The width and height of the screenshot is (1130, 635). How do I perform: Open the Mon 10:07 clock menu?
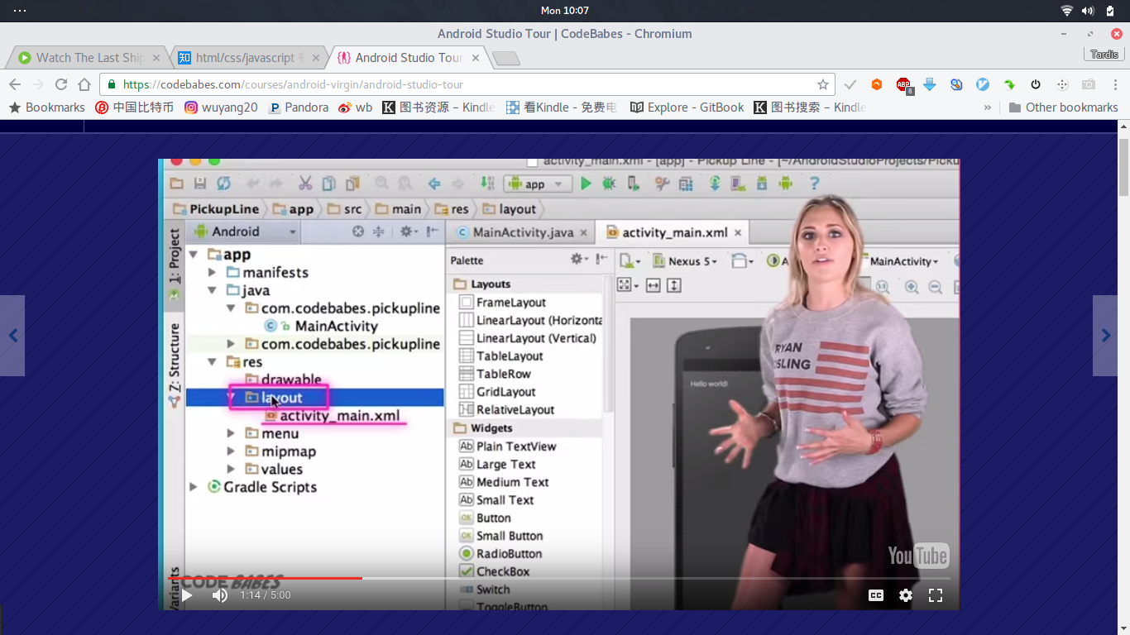pos(565,11)
